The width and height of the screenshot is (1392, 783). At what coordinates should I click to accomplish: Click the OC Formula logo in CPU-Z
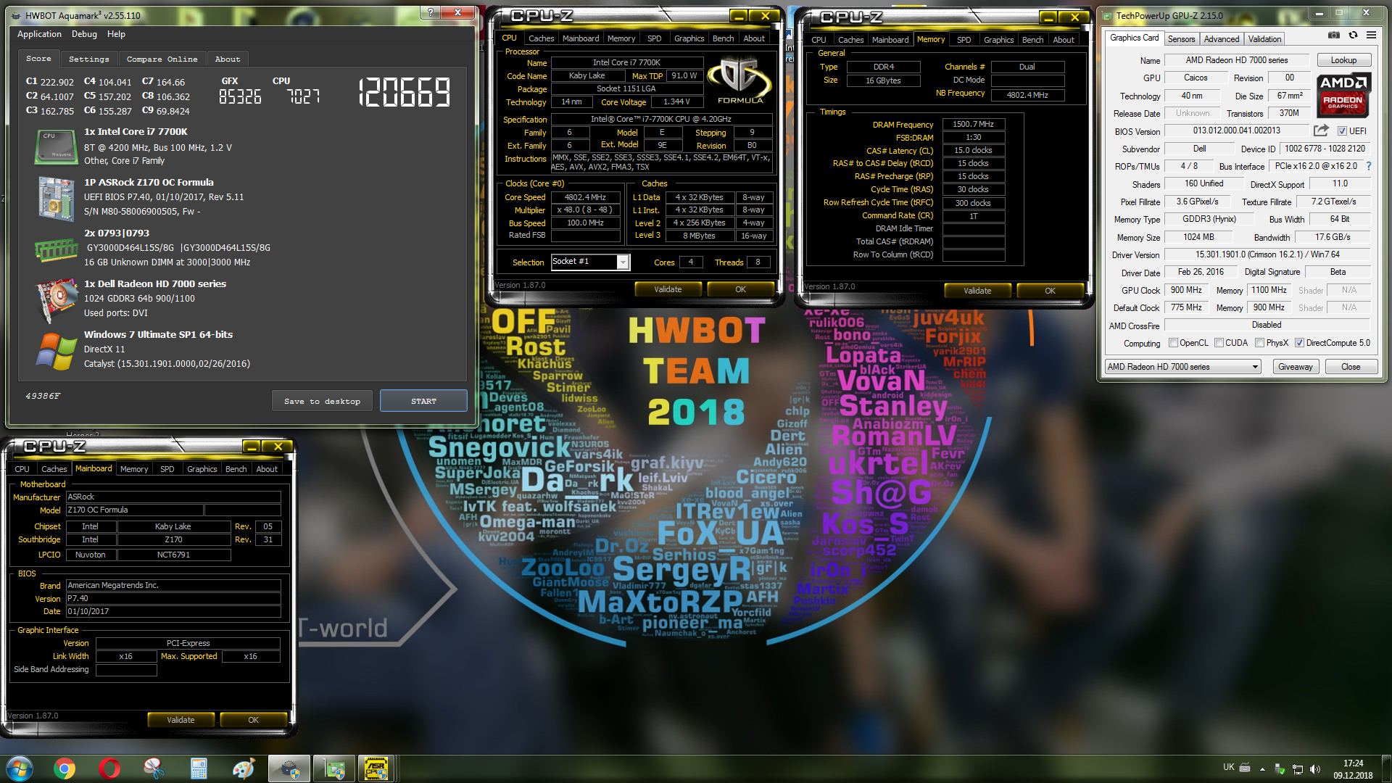739,81
